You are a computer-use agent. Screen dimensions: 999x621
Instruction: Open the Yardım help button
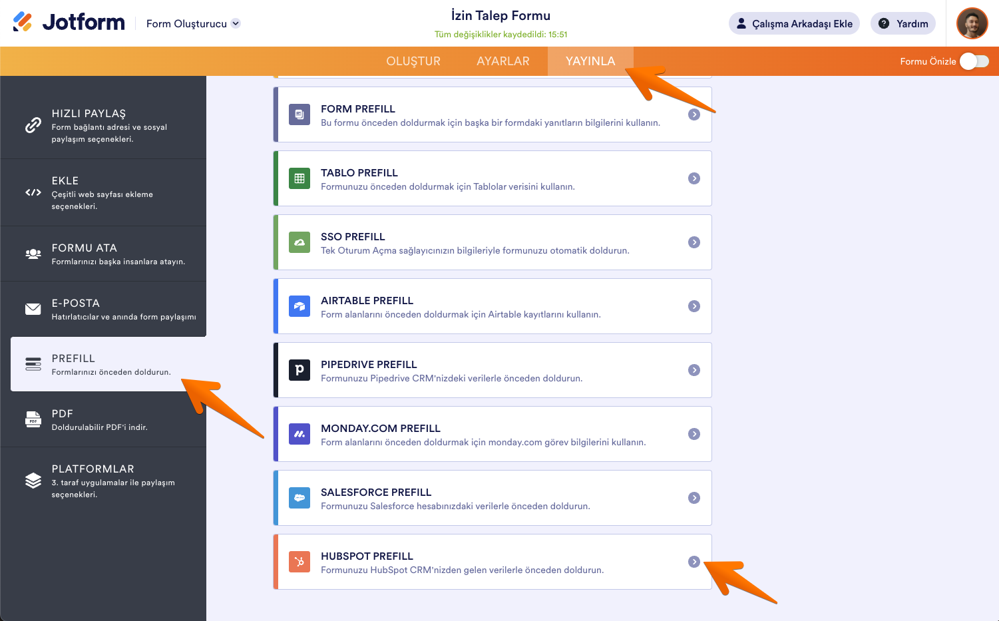click(903, 23)
